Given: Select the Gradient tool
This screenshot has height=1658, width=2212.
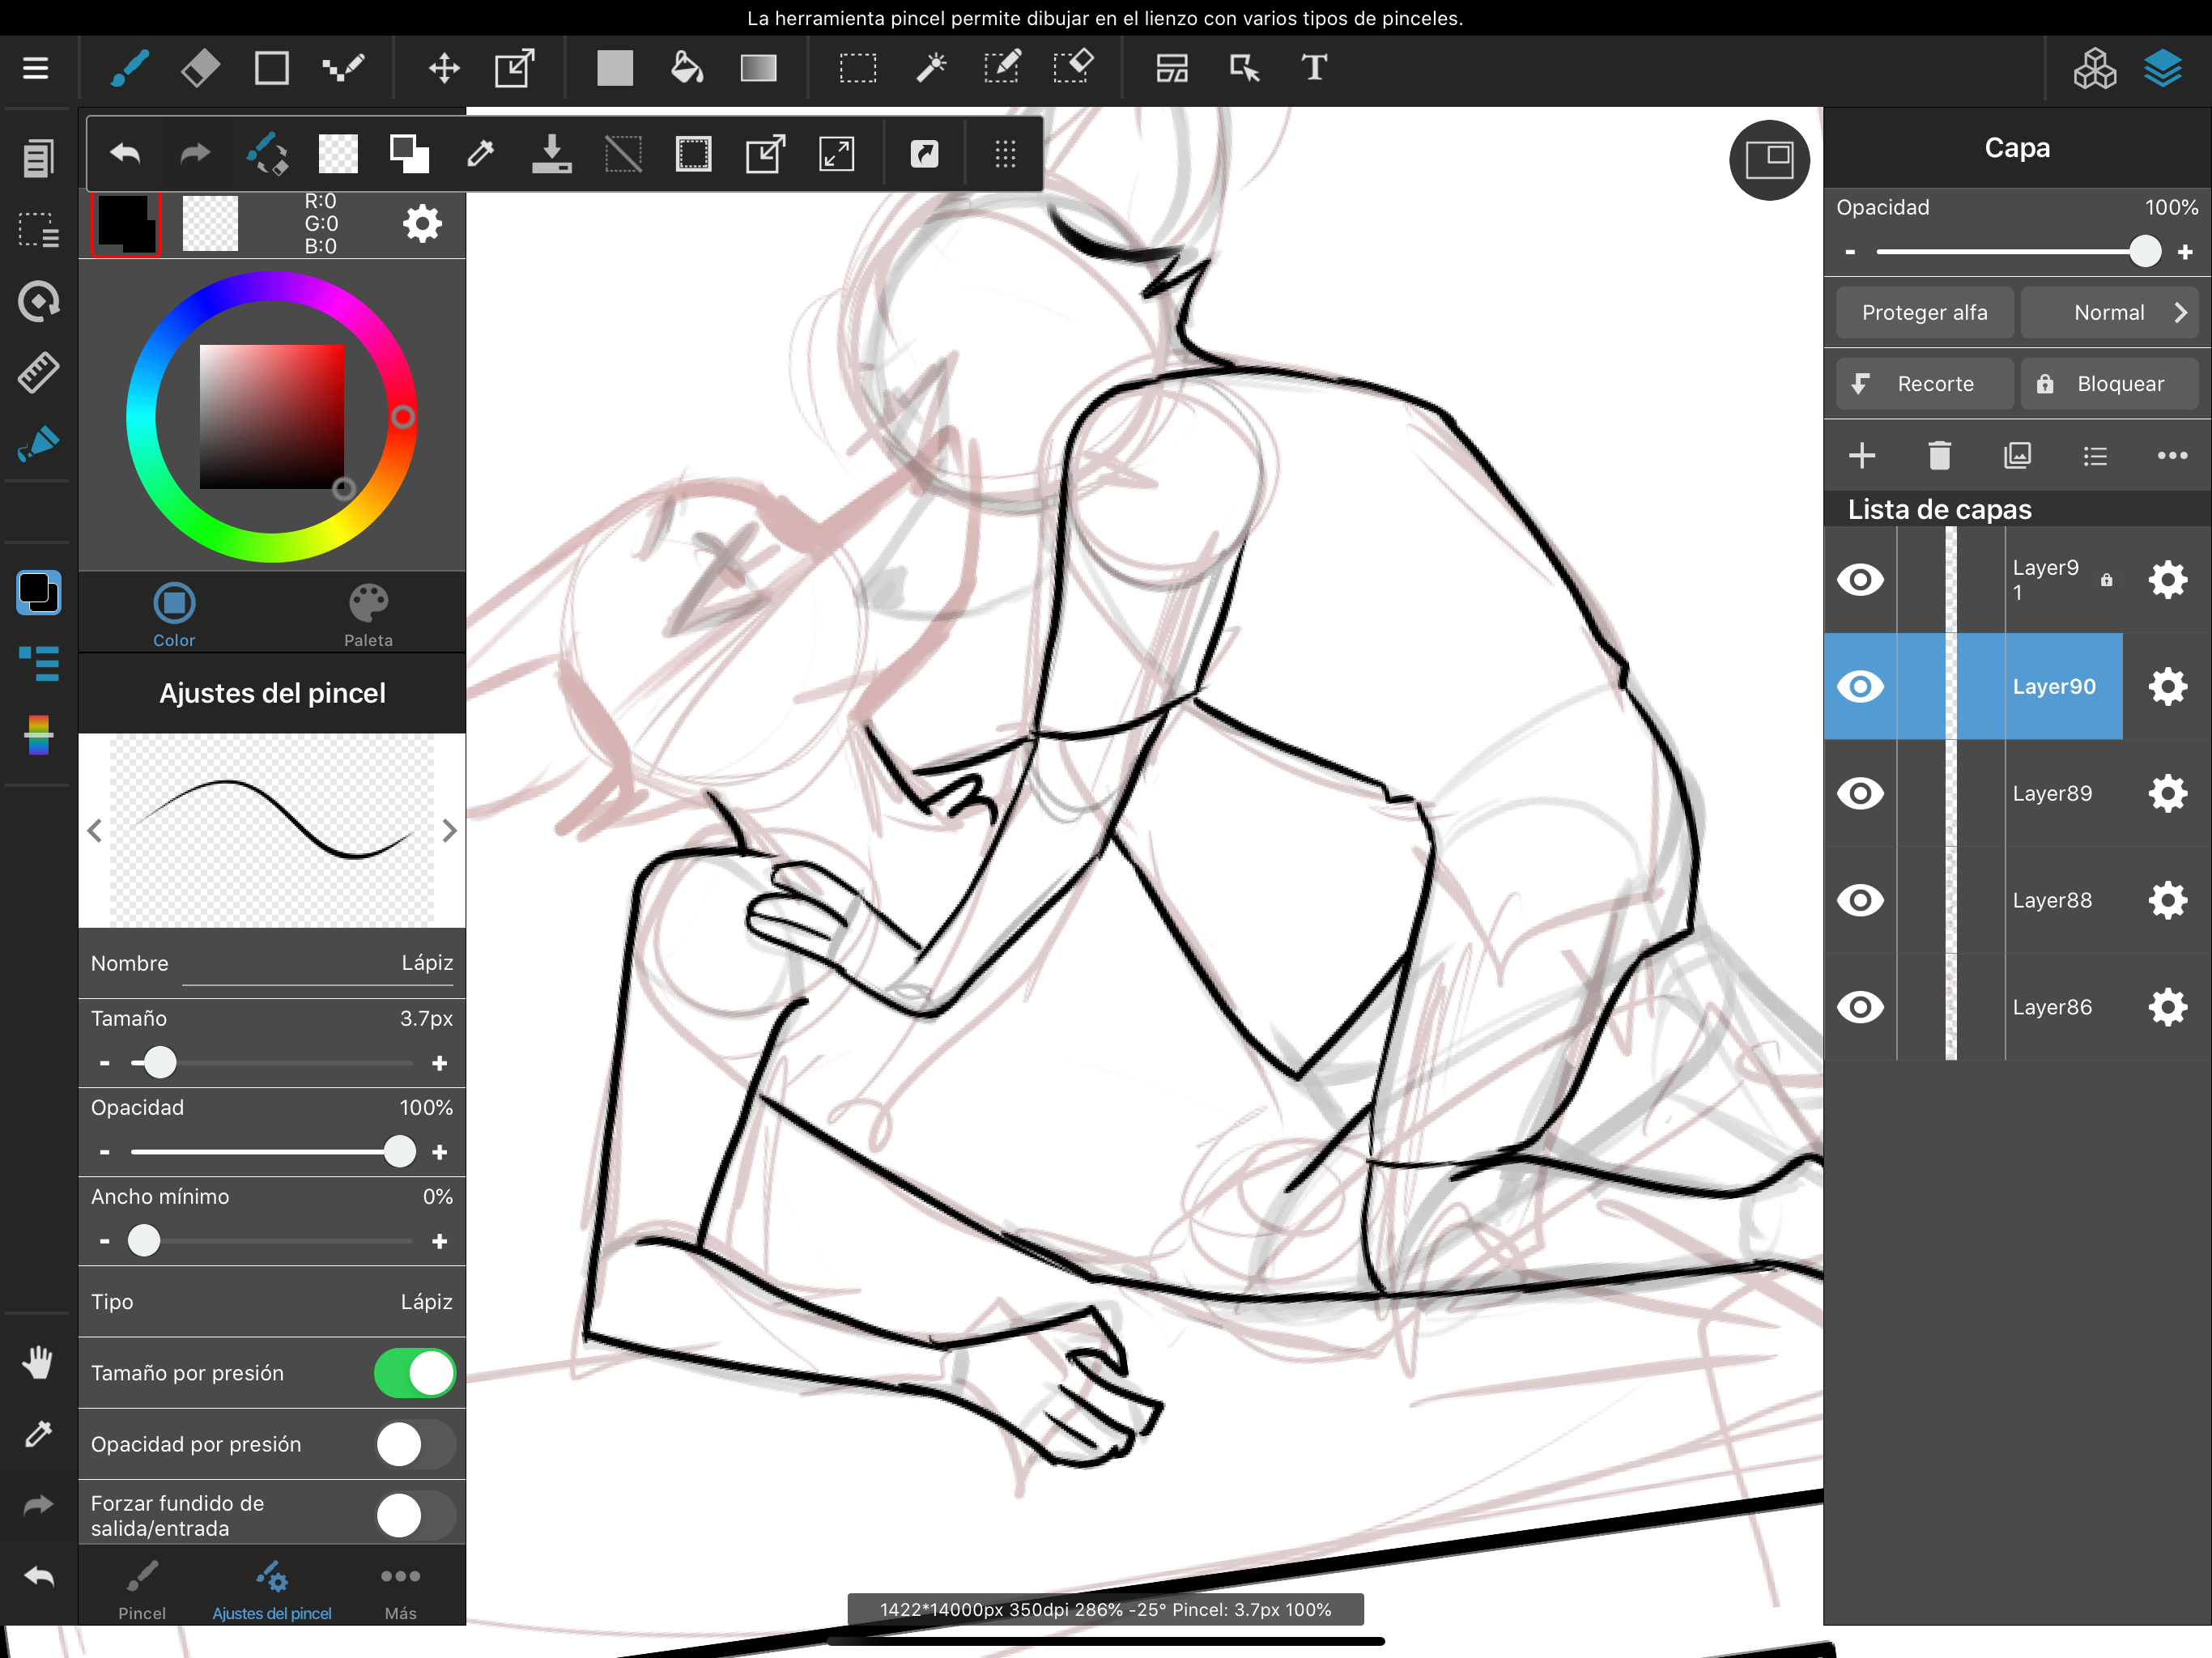Looking at the screenshot, I should click(758, 68).
